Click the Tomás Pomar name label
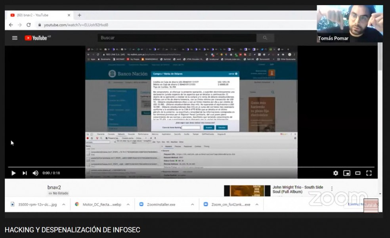 pyautogui.click(x=333, y=38)
